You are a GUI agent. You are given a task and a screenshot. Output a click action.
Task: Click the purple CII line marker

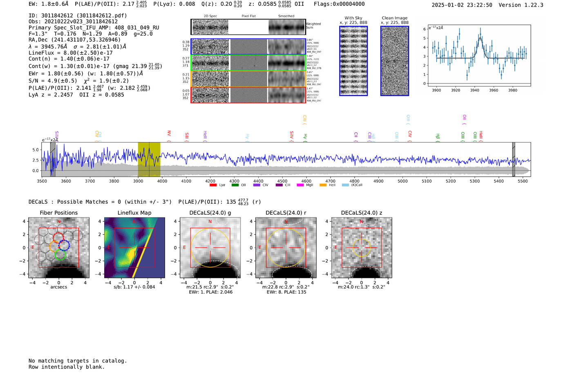[356, 135]
